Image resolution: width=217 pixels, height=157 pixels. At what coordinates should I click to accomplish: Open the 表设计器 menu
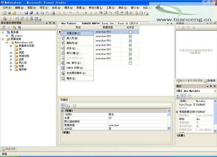(x=95, y=8)
